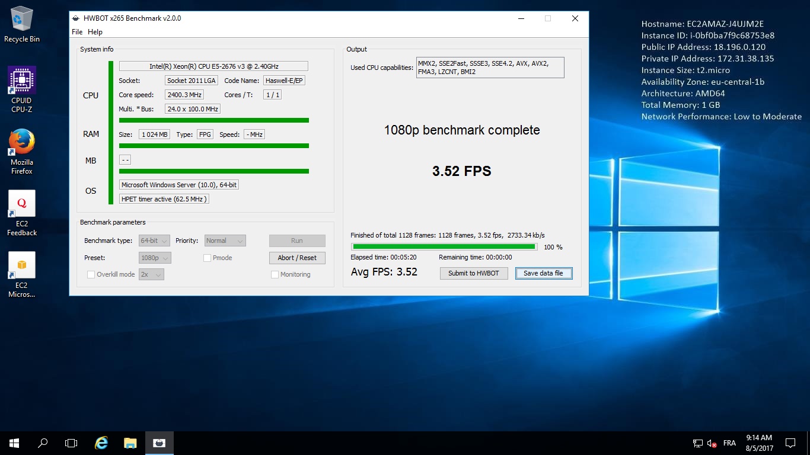Select the HWBOT x265 taskbar item

tap(159, 443)
